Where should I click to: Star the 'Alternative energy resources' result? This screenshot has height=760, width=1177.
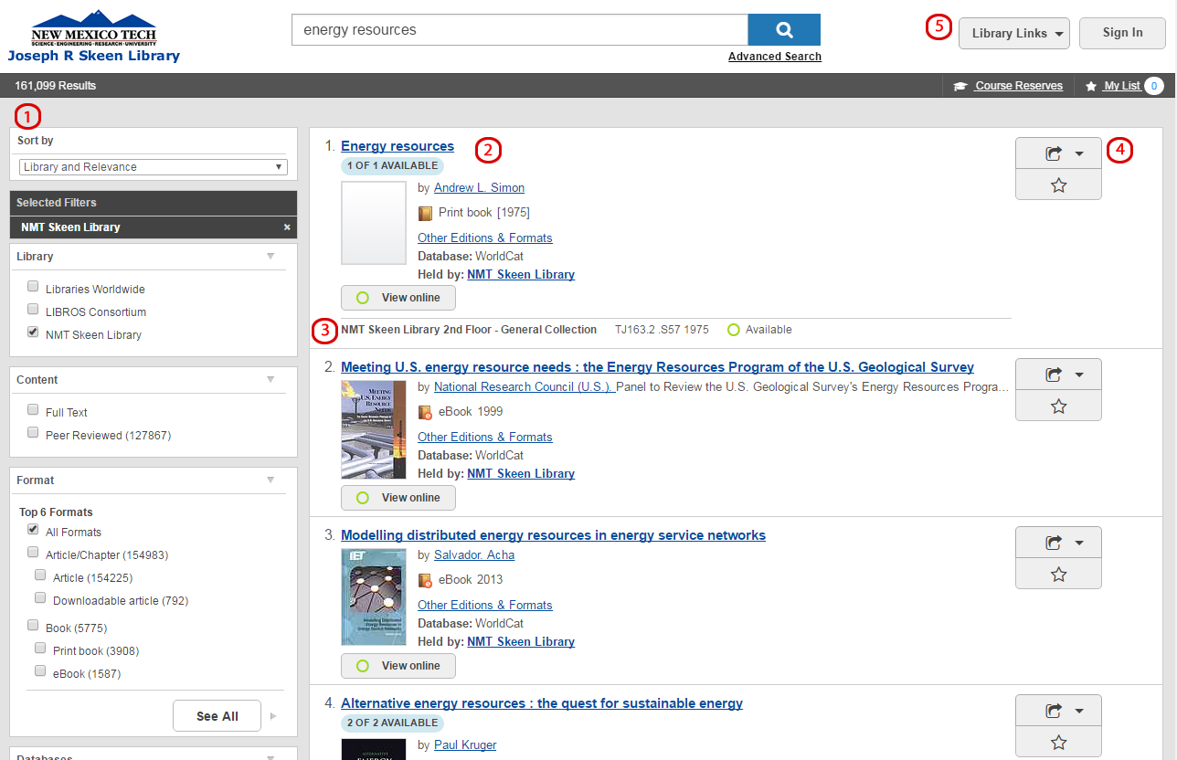point(1058,743)
